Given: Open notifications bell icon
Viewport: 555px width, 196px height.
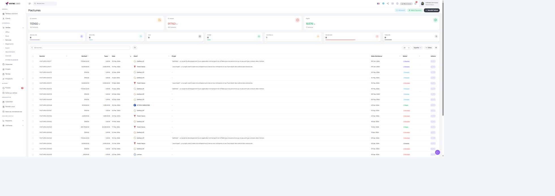Looking at the screenshot, I should 415,4.
